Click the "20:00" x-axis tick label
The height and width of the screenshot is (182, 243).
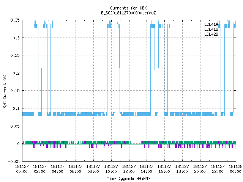pyautogui.click(x=200, y=171)
